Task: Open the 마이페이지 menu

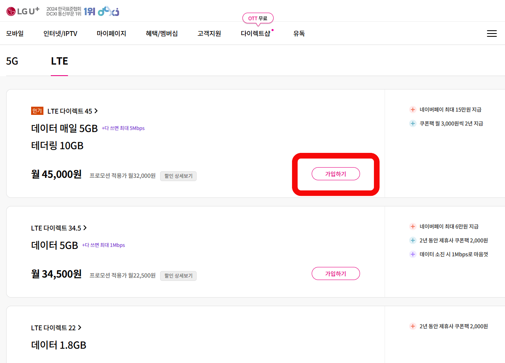Action: click(111, 34)
